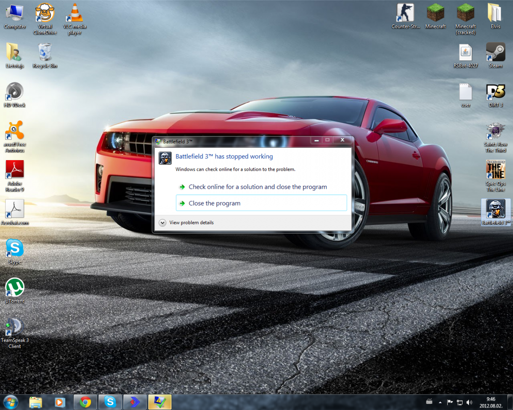Open network connection tray icon
The width and height of the screenshot is (513, 410).
[460, 402]
